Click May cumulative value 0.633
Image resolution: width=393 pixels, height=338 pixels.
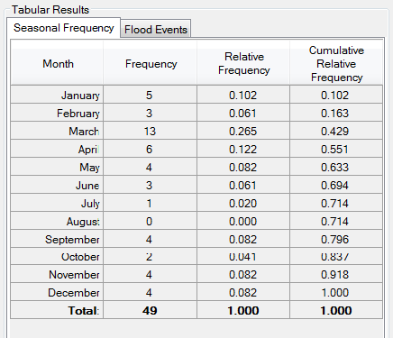point(336,167)
